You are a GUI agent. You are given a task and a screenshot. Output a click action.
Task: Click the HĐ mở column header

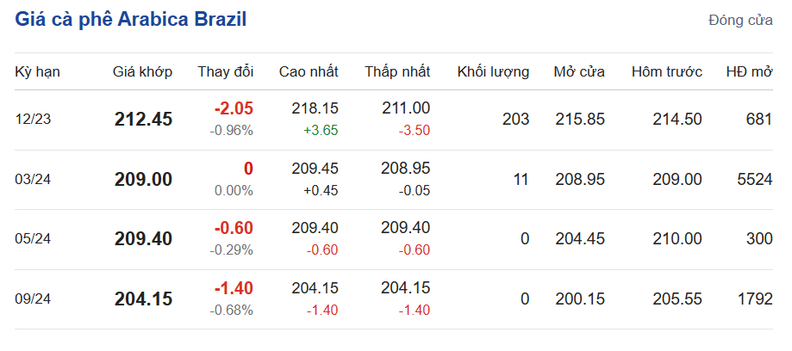pyautogui.click(x=749, y=72)
